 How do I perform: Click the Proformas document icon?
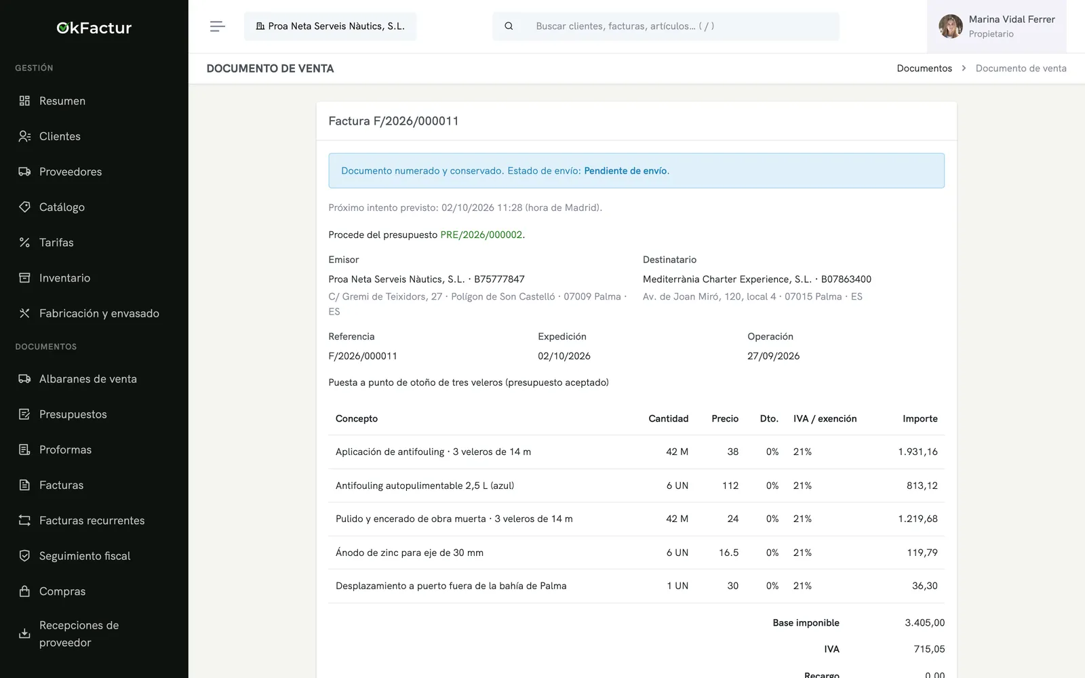24,450
